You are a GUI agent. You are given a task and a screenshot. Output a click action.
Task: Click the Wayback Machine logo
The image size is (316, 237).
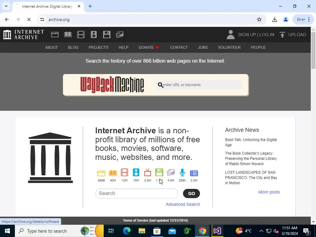112,85
